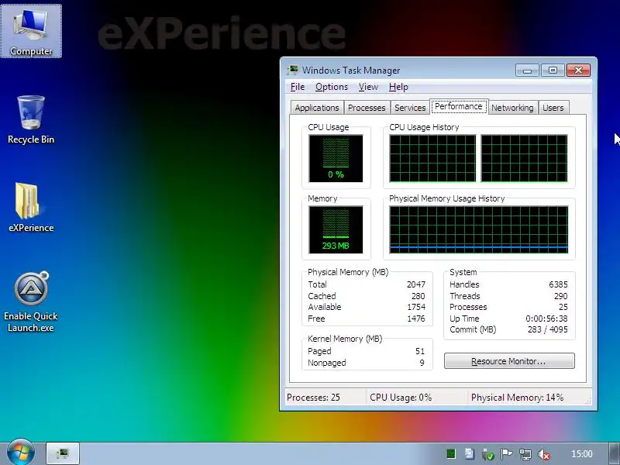Open the Windows Start orb
Screen dimensions: 620x465
(x=21, y=453)
